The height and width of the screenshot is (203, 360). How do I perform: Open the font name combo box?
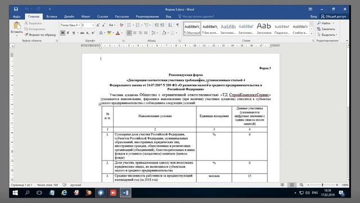click(70, 25)
